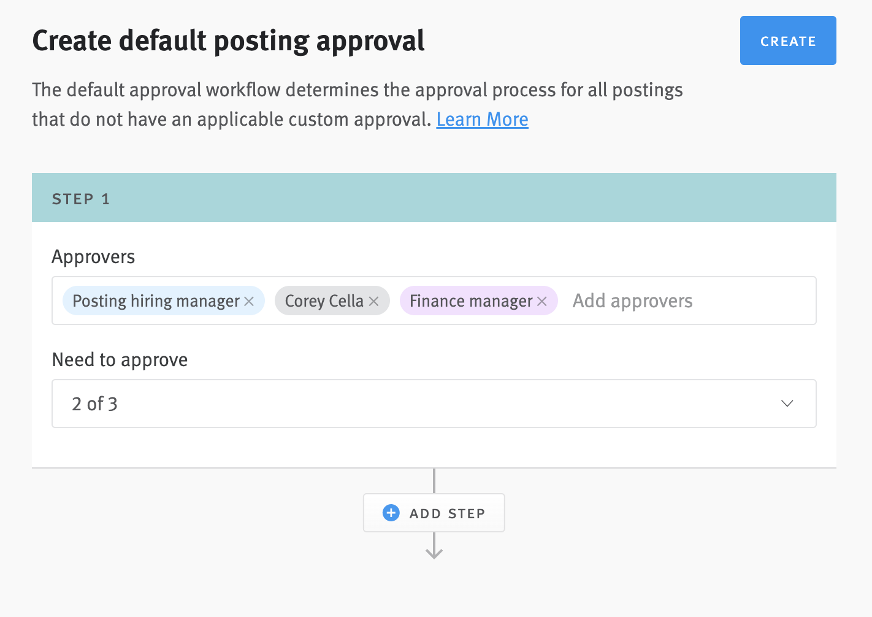
Task: Select the Posting hiring manager blue tag
Action: point(156,301)
